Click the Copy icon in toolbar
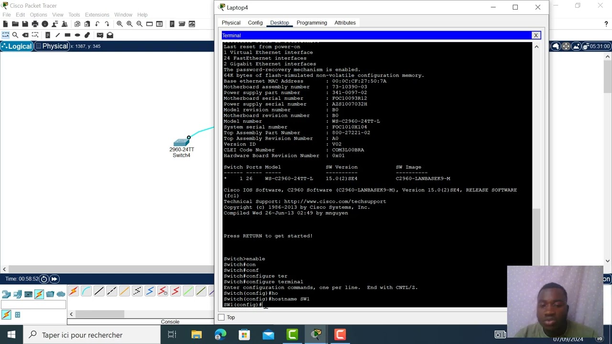Image resolution: width=612 pixels, height=344 pixels. [77, 24]
